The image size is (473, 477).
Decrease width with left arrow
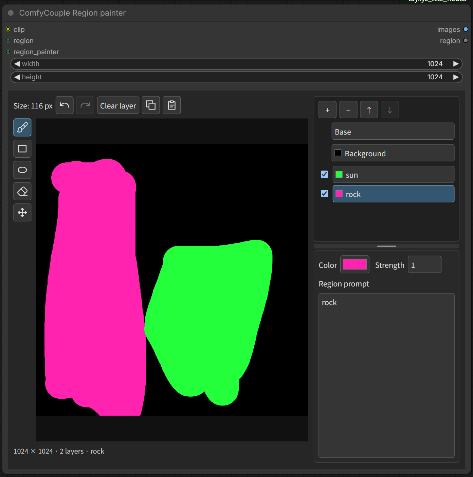click(x=17, y=64)
